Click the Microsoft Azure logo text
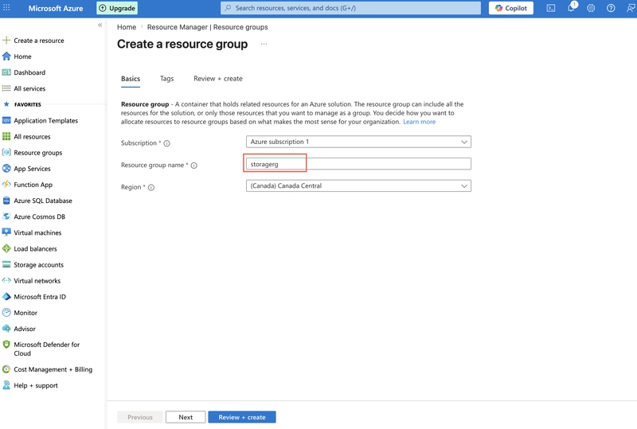 coord(56,8)
